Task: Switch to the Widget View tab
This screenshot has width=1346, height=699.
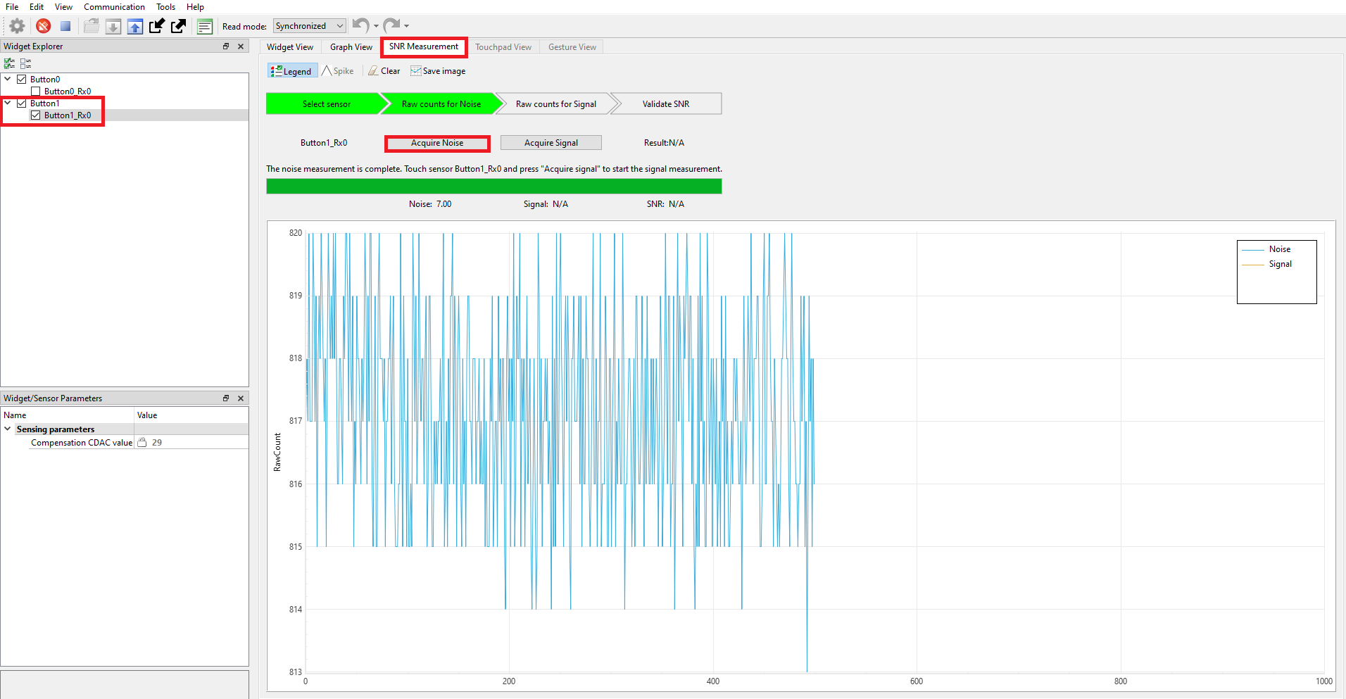Action: (290, 47)
